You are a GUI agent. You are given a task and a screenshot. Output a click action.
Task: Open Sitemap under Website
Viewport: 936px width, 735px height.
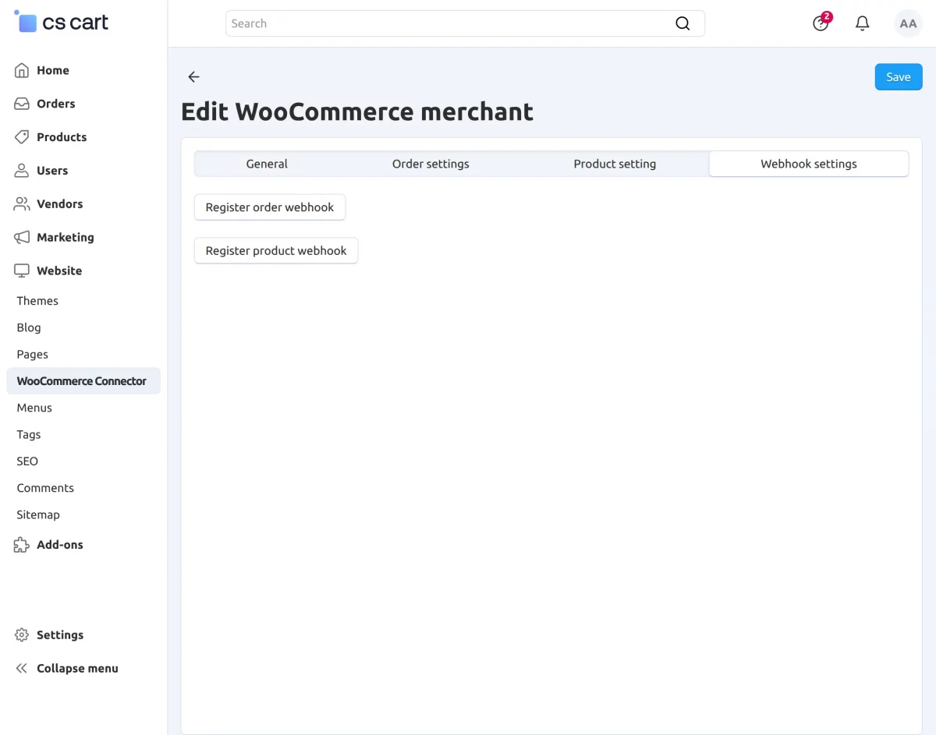[38, 514]
